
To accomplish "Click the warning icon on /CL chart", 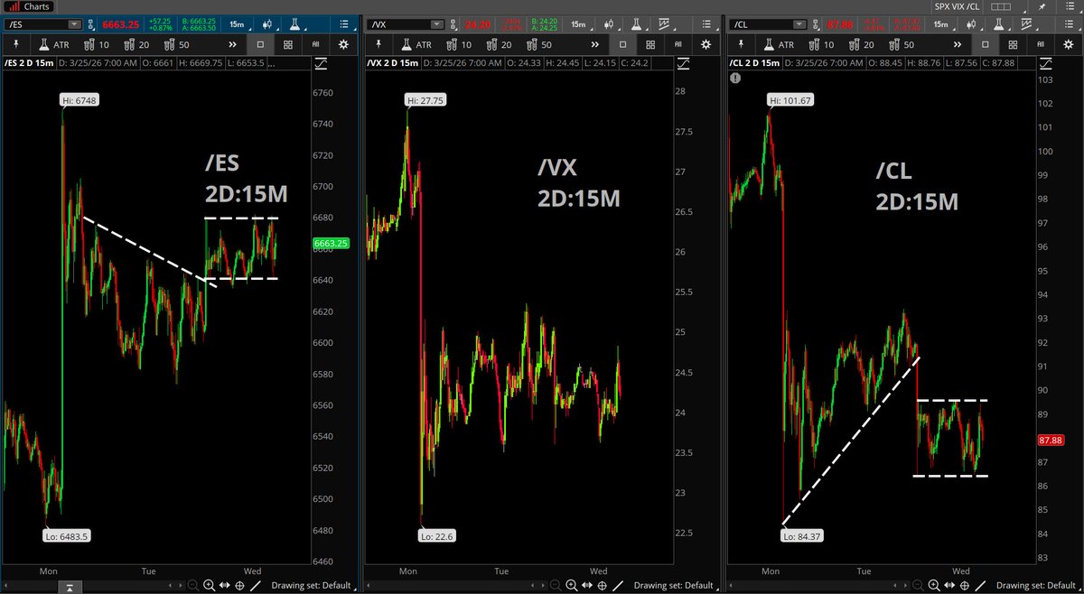I will click(x=735, y=79).
